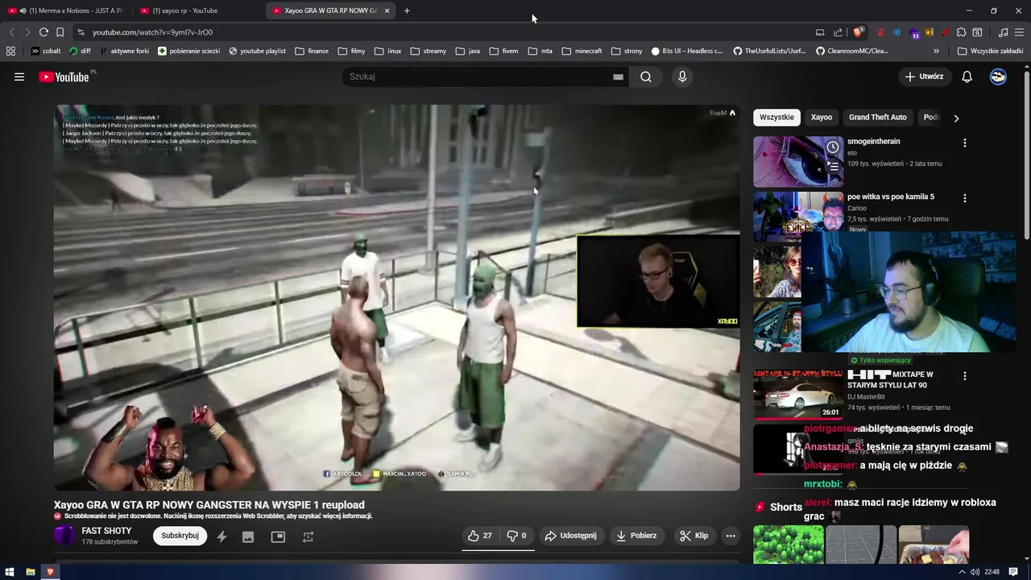Open the Utwórz create menu
Image resolution: width=1031 pixels, height=580 pixels.
tap(924, 77)
